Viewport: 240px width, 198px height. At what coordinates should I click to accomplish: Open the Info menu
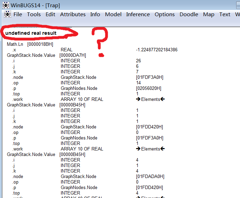(x=95, y=14)
